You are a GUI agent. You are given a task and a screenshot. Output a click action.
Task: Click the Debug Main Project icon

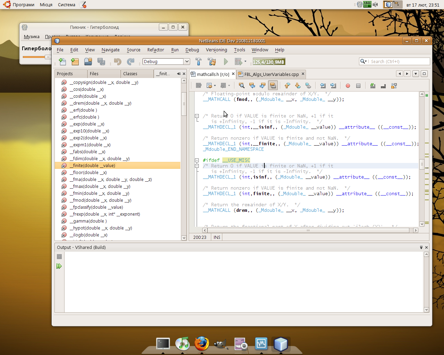(238, 62)
